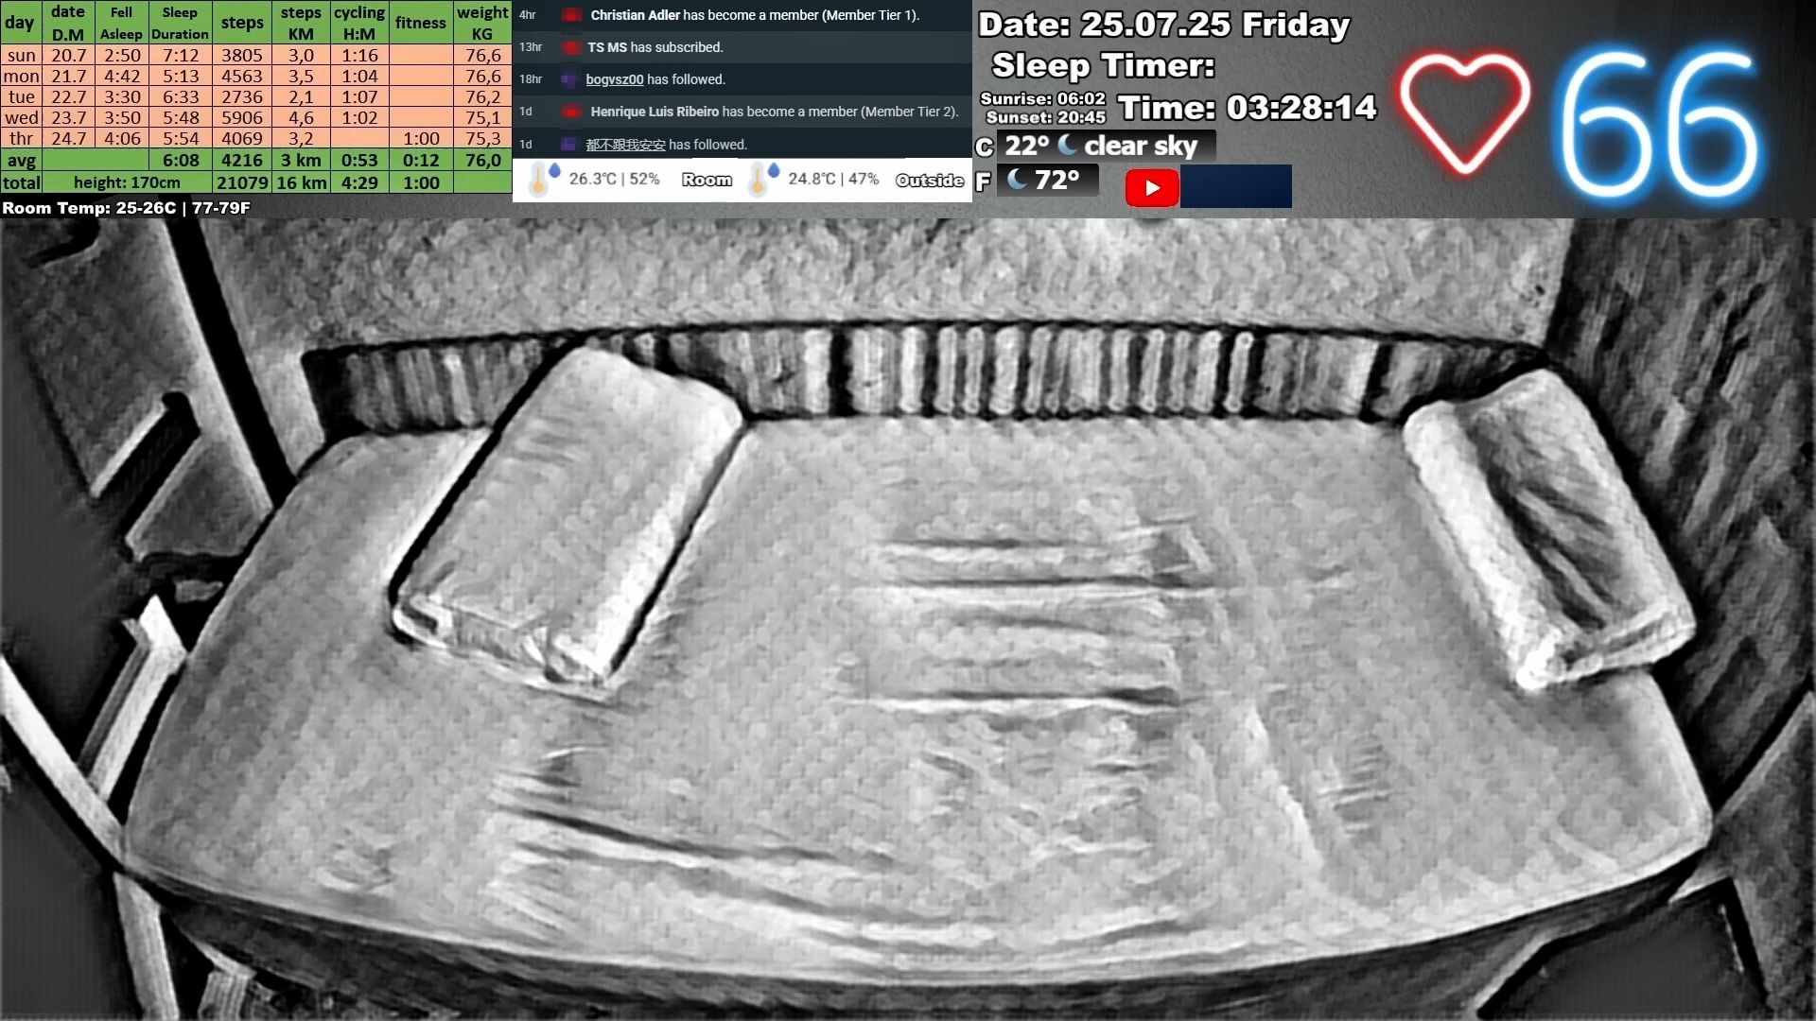Image resolution: width=1816 pixels, height=1021 pixels.
Task: Click the 26.3°C | 52% room reading
Action: click(x=614, y=179)
